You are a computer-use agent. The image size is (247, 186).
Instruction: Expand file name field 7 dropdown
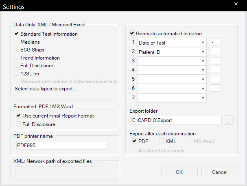point(203,98)
